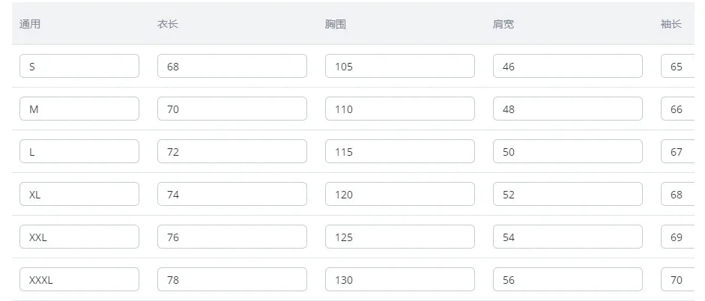Click the XXXL size input field
Viewport: 705px width, 301px height.
coord(79,279)
